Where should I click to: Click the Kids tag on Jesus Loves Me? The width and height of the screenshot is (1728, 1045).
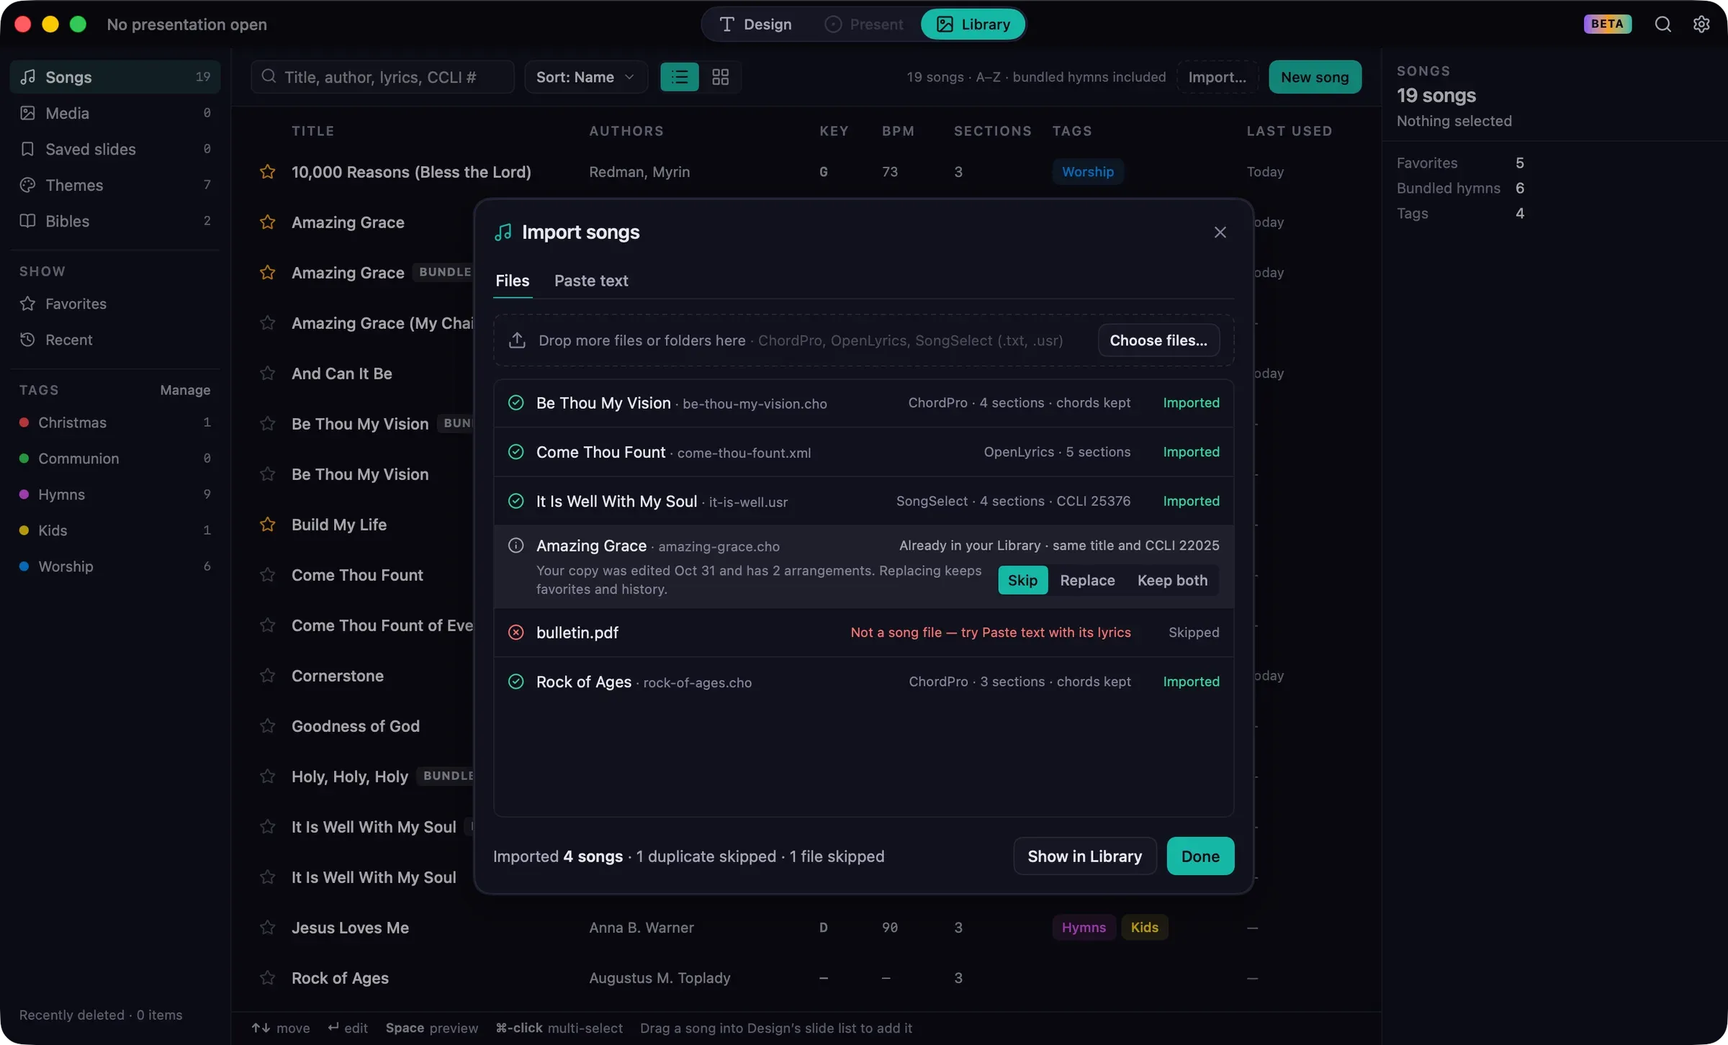click(x=1144, y=928)
